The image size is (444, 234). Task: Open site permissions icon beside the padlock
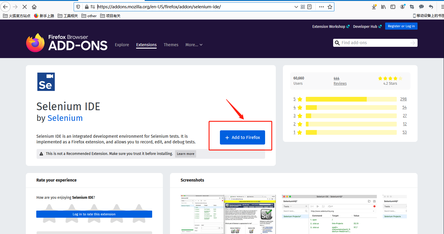(93, 7)
